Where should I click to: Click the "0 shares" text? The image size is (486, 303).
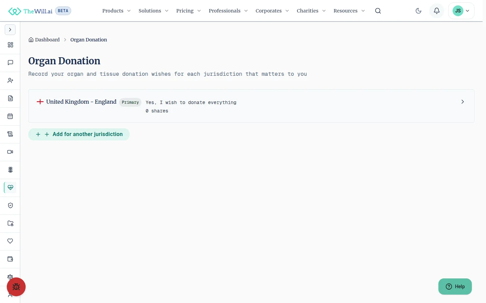(x=157, y=111)
